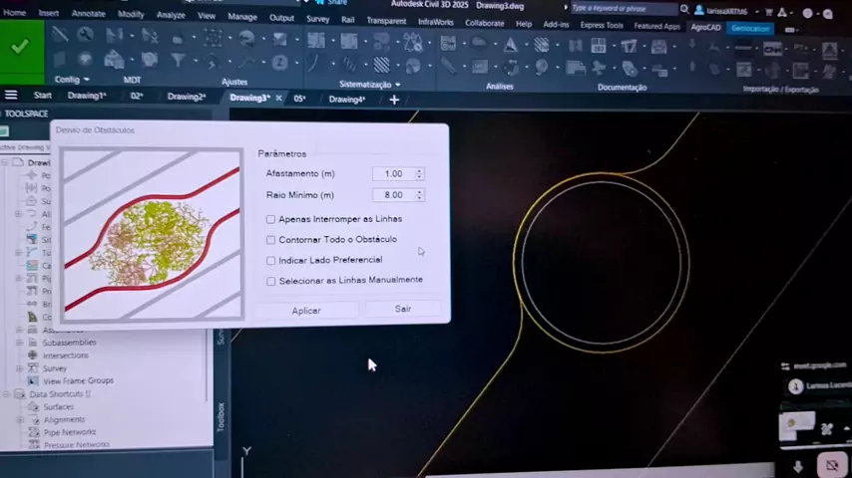Switch to the Drawing2 document tab
This screenshot has width=852, height=478.
tap(186, 98)
